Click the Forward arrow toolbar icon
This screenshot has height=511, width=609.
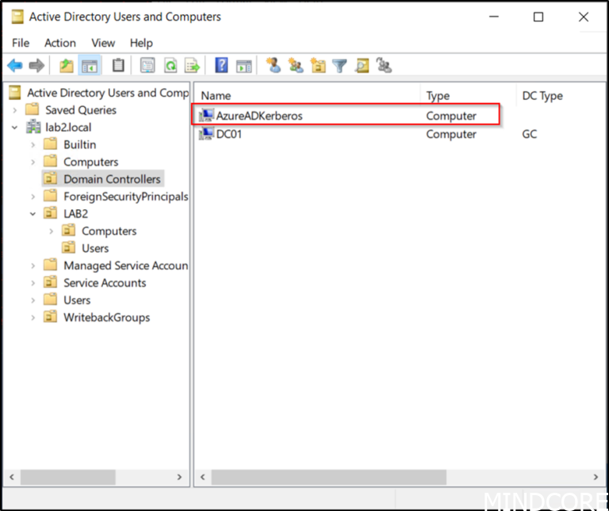click(37, 66)
